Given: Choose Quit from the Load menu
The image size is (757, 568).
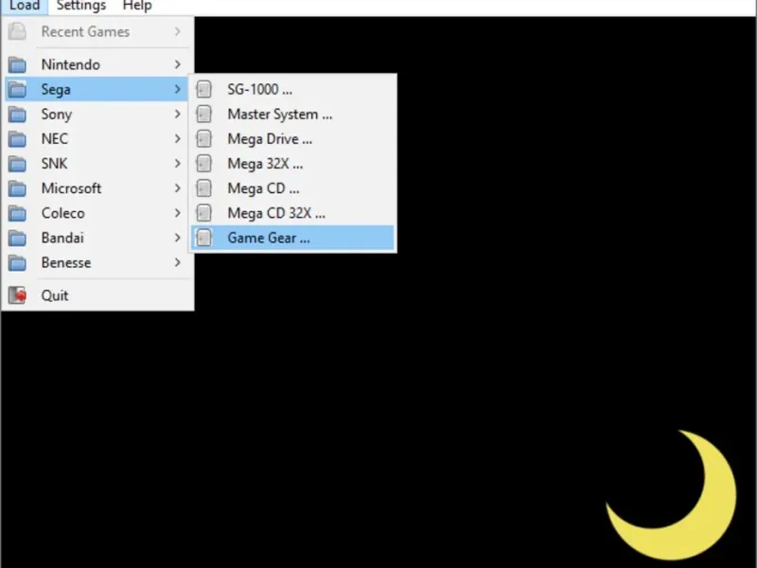Looking at the screenshot, I should 97,295.
